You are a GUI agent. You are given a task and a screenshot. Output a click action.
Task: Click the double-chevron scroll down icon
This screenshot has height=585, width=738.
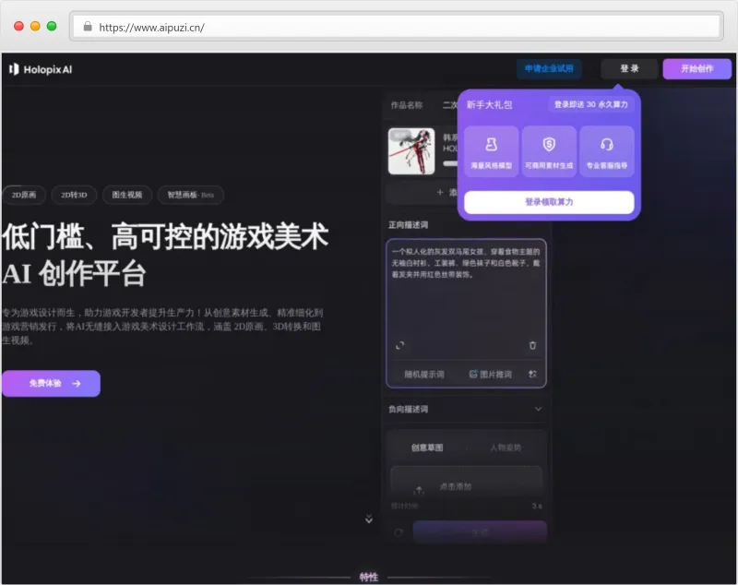pos(369,519)
